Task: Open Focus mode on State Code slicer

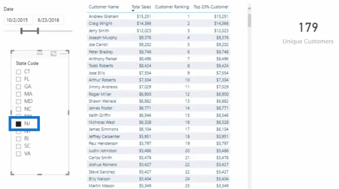Action: [53, 54]
